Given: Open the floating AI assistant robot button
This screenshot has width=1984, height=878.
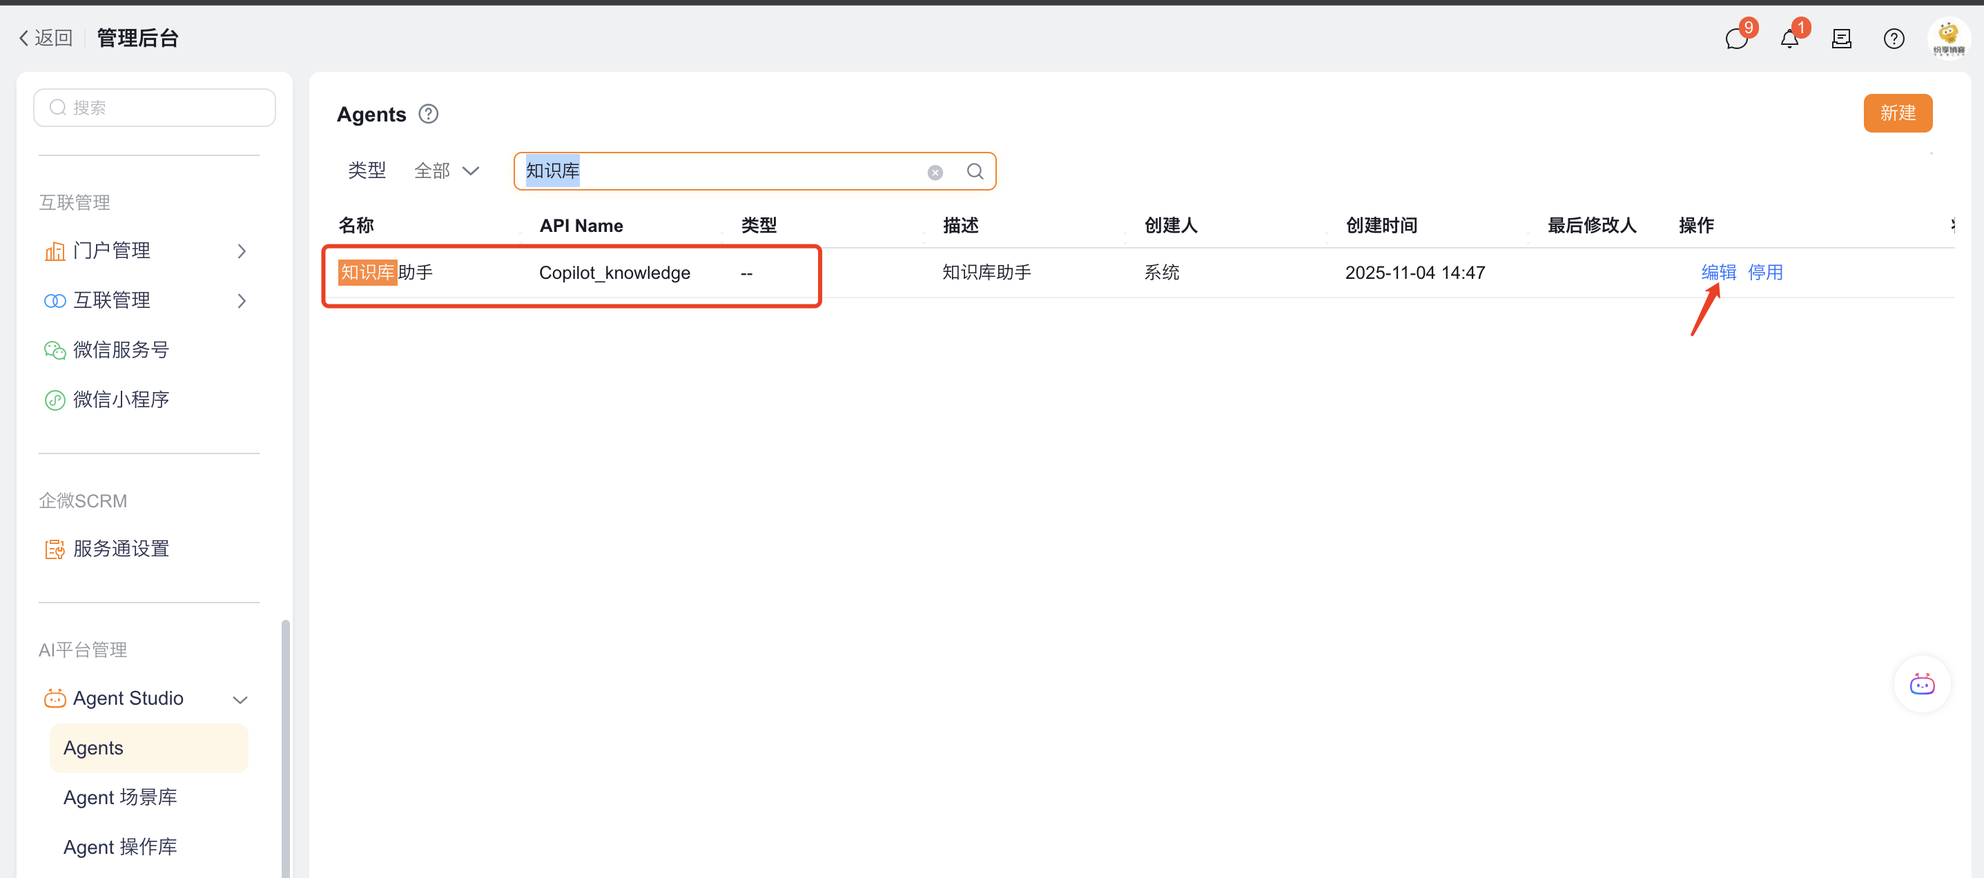Looking at the screenshot, I should tap(1922, 684).
